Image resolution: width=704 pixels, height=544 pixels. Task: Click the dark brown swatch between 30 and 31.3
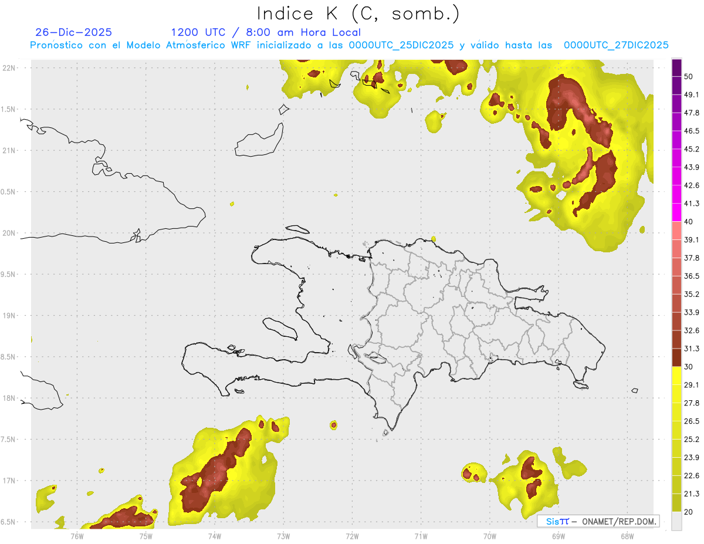(x=676, y=358)
